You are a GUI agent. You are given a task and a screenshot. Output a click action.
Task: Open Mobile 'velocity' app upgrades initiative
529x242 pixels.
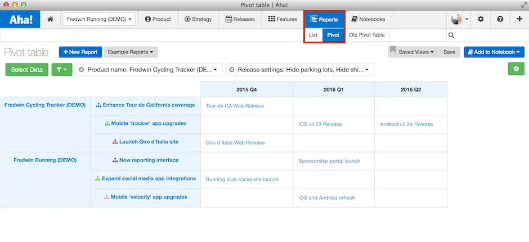149,197
